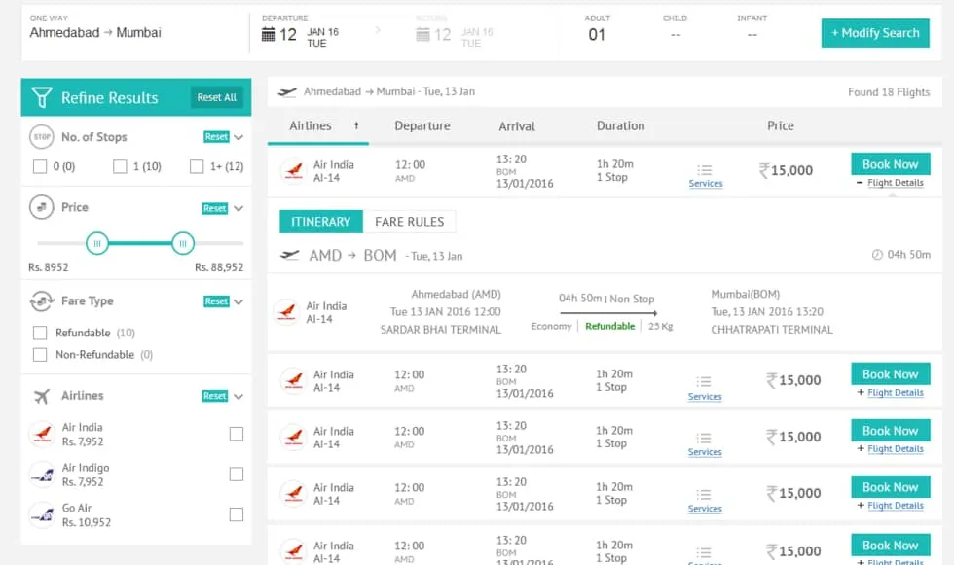Check the 0 (0) stops checkbox

(40, 166)
